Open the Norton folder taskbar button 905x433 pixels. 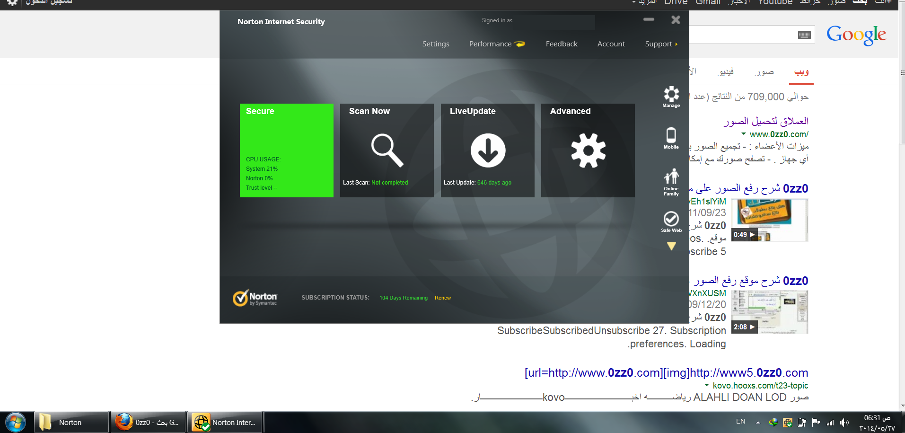(71, 422)
